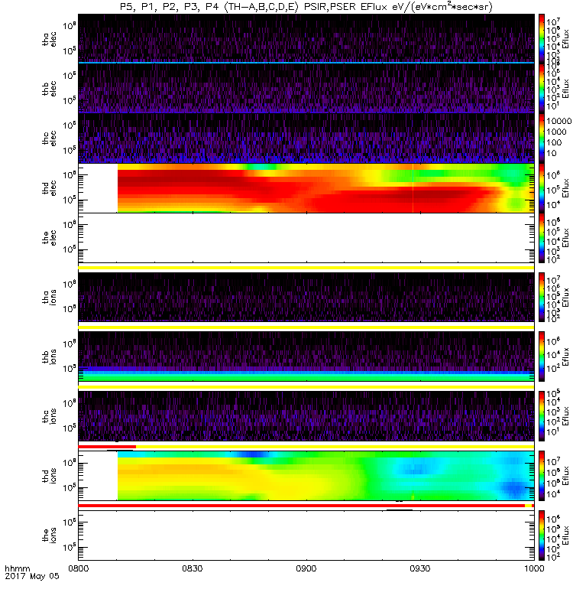Select the 'thc ions' axis label
The width and height of the screenshot is (573, 612).
(x=49, y=416)
